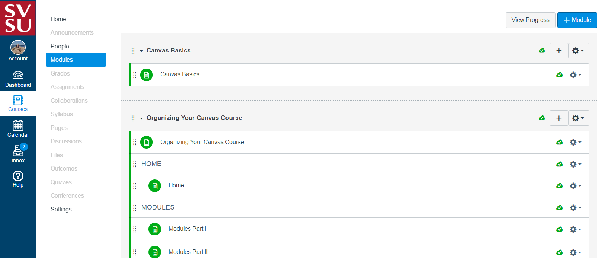Toggle publish cloud for Modules Part I
599x258 pixels.
559,229
